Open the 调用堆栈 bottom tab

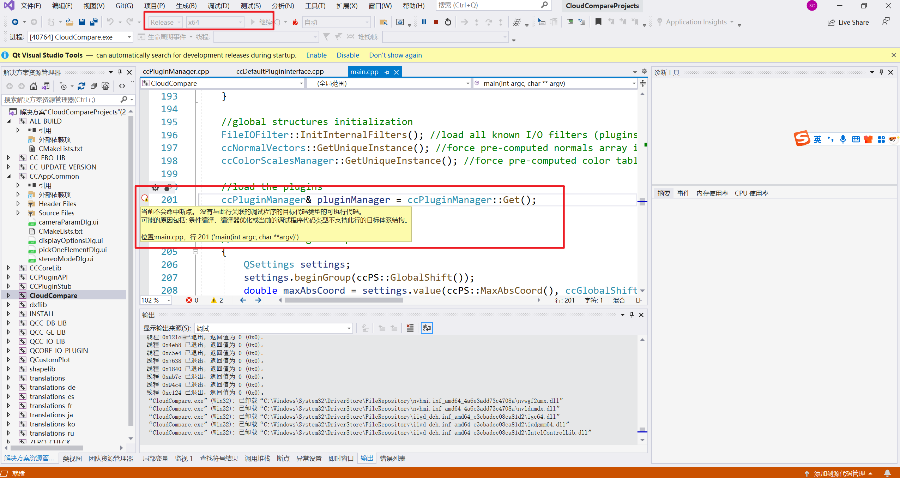click(257, 458)
